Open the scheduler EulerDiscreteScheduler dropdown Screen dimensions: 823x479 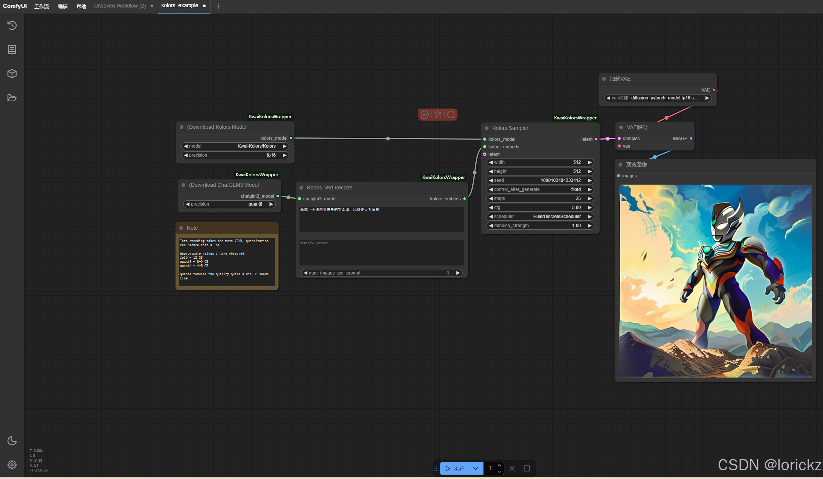pos(540,217)
